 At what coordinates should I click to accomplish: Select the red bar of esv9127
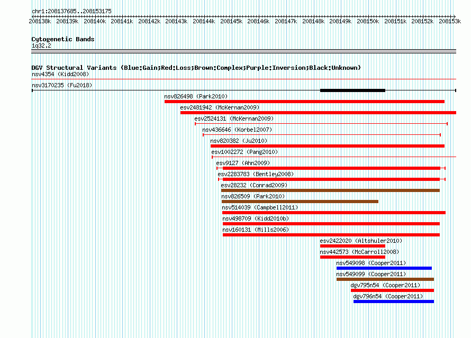(x=331, y=168)
